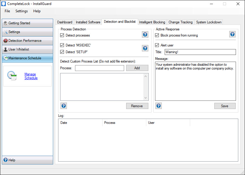Expand the User Whitelist sidebar section

click(x=27, y=49)
